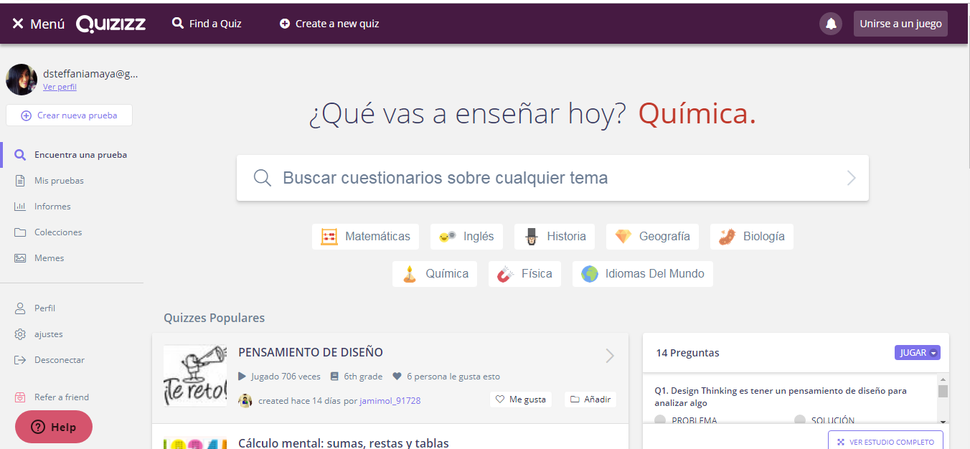The height and width of the screenshot is (449, 970).
Task: Open the Menú from the top bar
Action: point(37,23)
